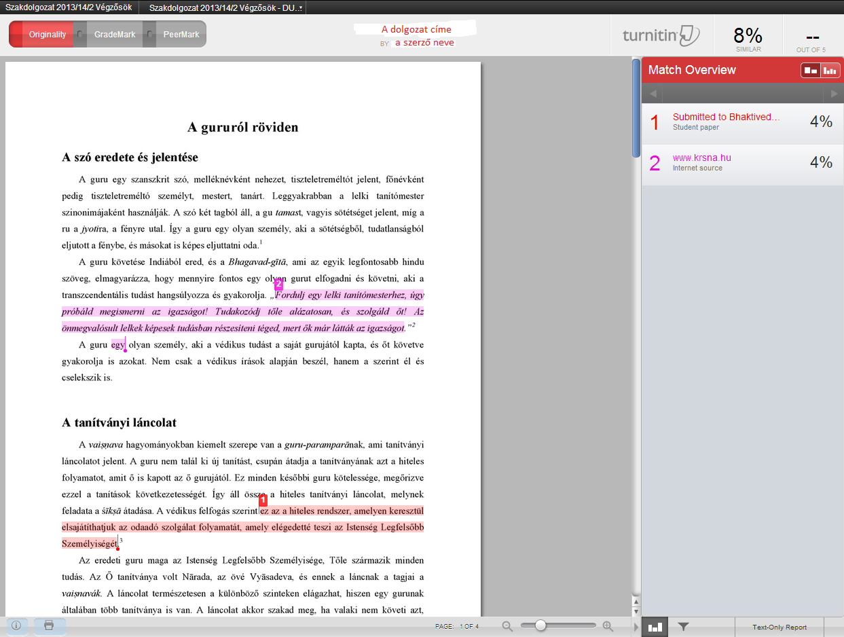Switch to Match Overview view icon
Viewport: 844px width, 637px height.
[x=811, y=70]
